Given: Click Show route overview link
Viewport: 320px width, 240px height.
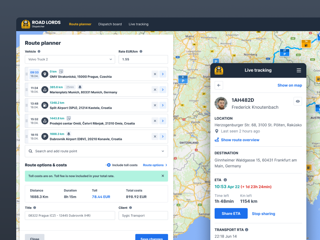Looking at the screenshot, I should click(x=240, y=140).
